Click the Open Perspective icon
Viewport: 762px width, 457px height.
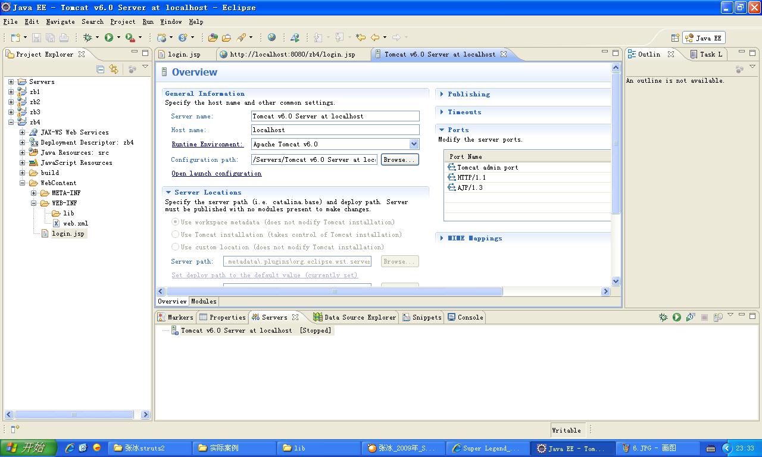[x=675, y=37]
